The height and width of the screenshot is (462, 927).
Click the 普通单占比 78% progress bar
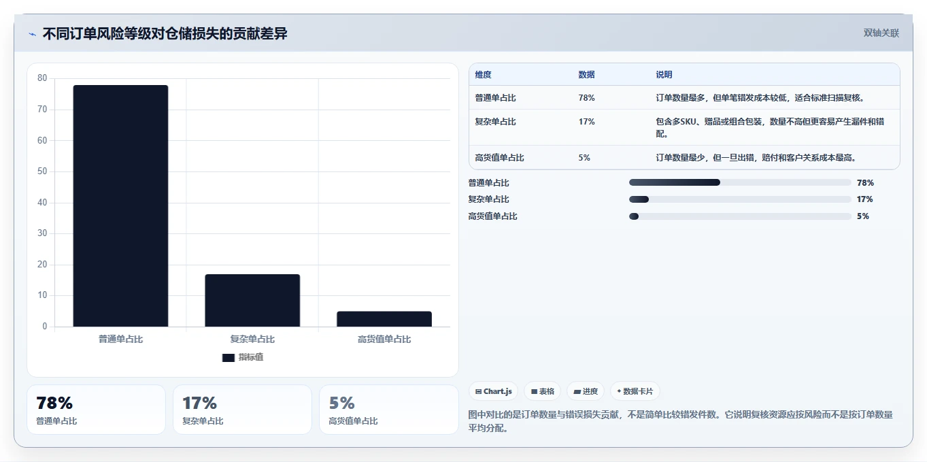(x=740, y=182)
